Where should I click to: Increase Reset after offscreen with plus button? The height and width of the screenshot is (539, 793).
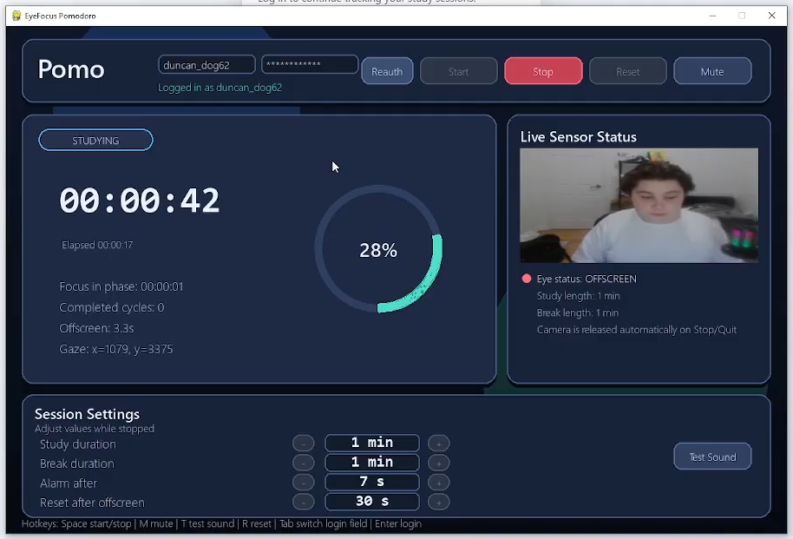pos(438,502)
